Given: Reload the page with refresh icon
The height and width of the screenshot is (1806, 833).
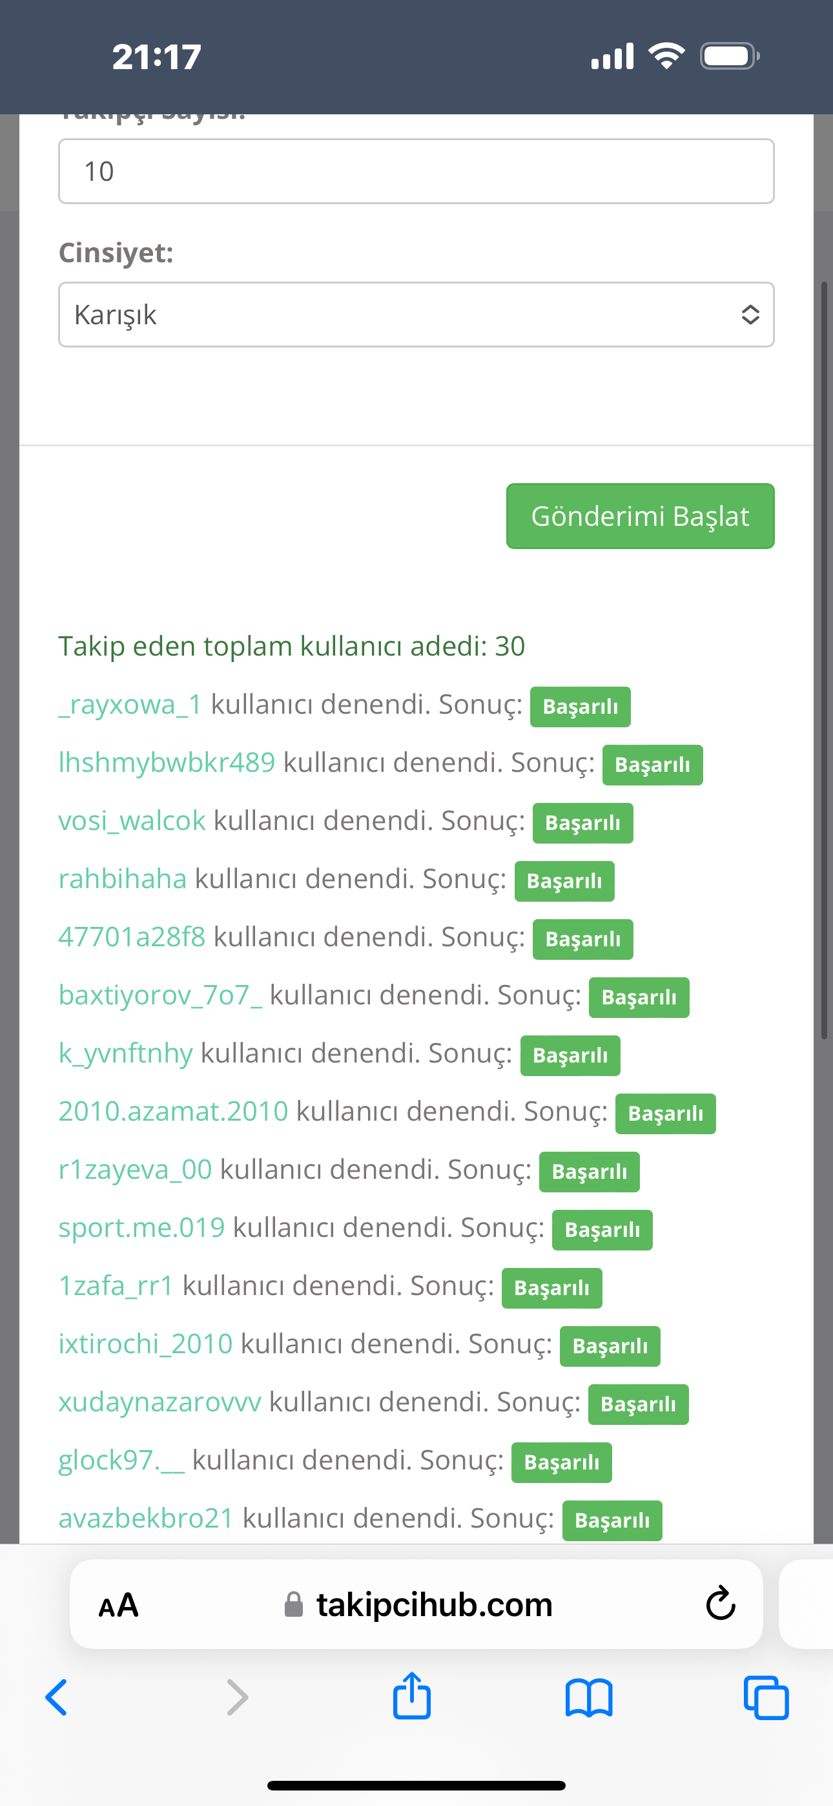Looking at the screenshot, I should click(x=720, y=1603).
